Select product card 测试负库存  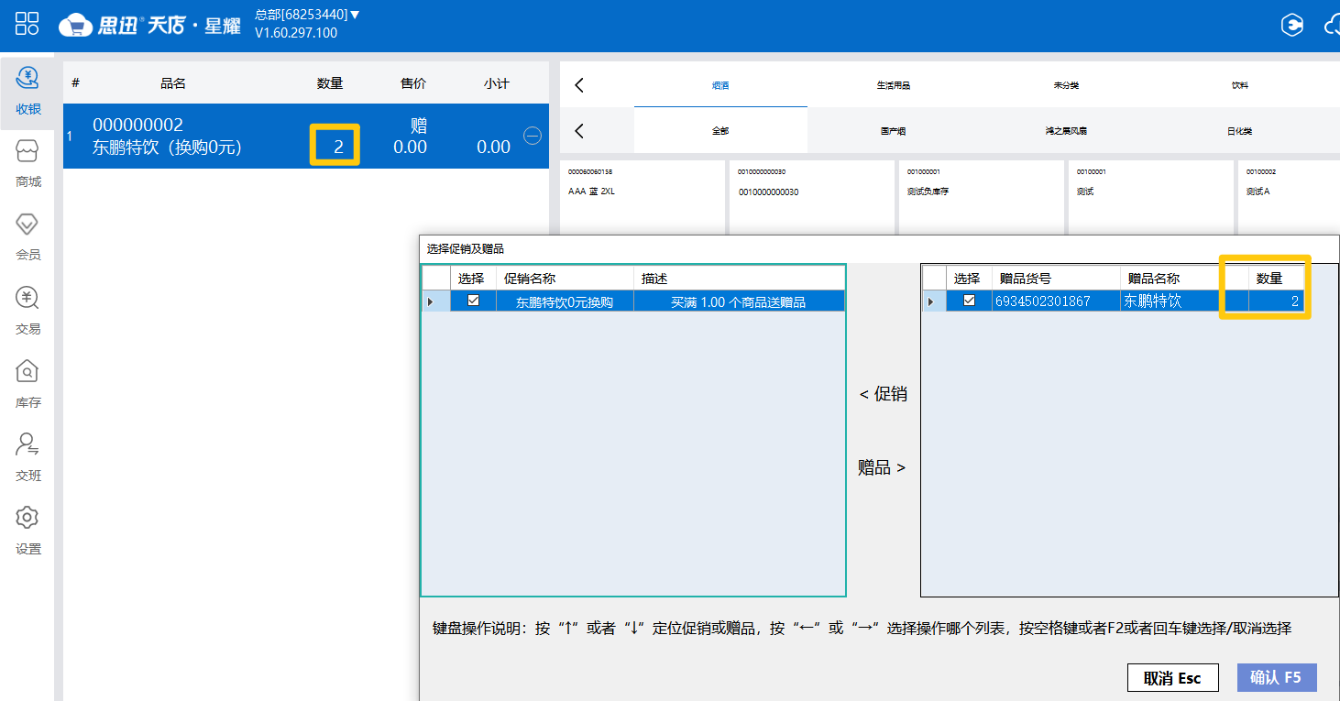(x=981, y=197)
